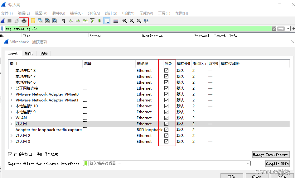Toggle promiscuous checkbox for VMware VMnet8
The height and width of the screenshot is (178, 295).
166,94
